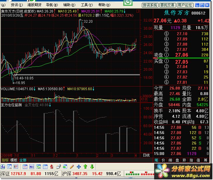This screenshot has width=213, height=180.
Task: Open the 资讯 (I) menu
Action: click(17, 5)
